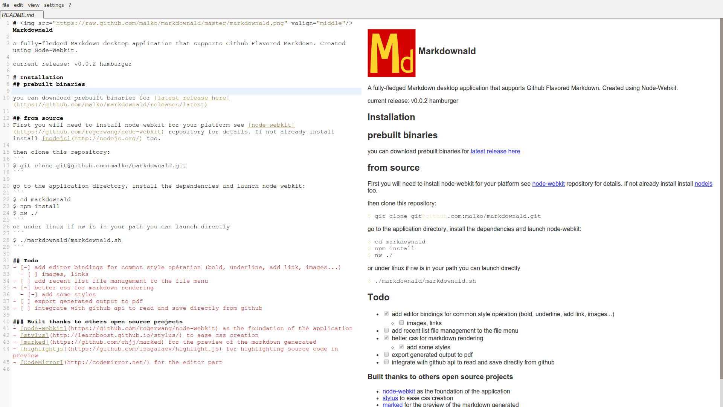The image size is (723, 407).
Task: Open the edit menu
Action: [18, 5]
